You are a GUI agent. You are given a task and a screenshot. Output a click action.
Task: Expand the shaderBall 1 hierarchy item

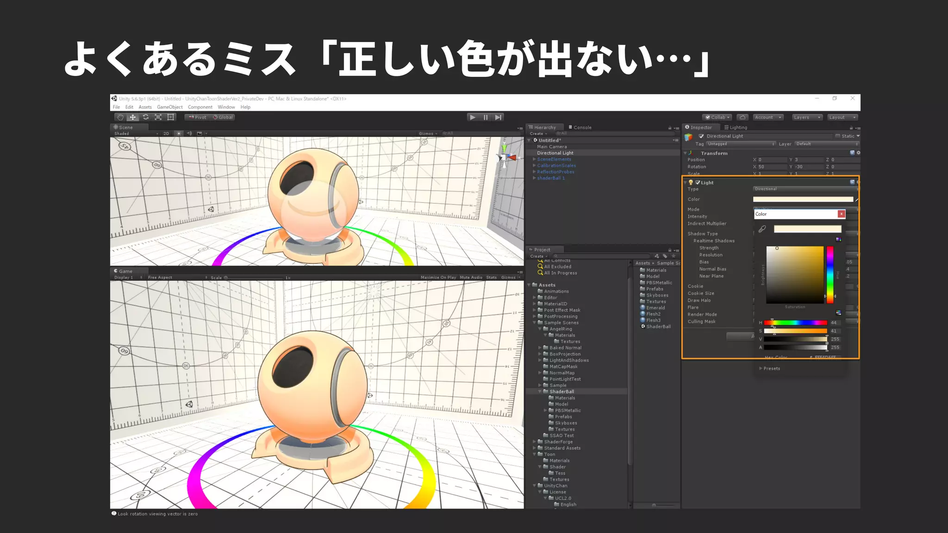(534, 178)
